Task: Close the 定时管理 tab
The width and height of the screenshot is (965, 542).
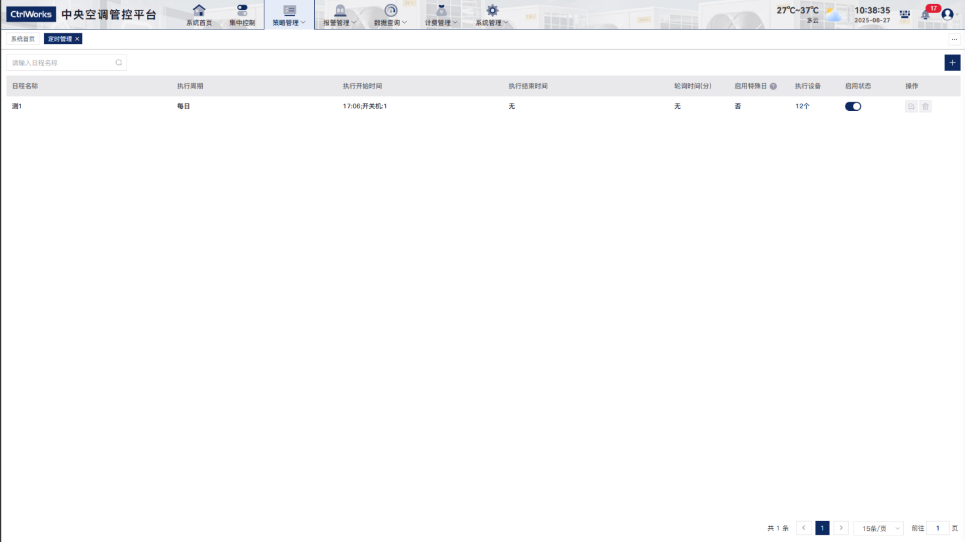Action: click(x=77, y=39)
